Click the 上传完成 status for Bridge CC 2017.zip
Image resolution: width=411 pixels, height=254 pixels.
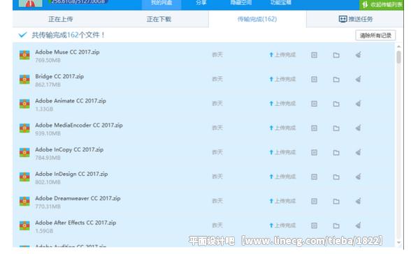[x=282, y=79]
